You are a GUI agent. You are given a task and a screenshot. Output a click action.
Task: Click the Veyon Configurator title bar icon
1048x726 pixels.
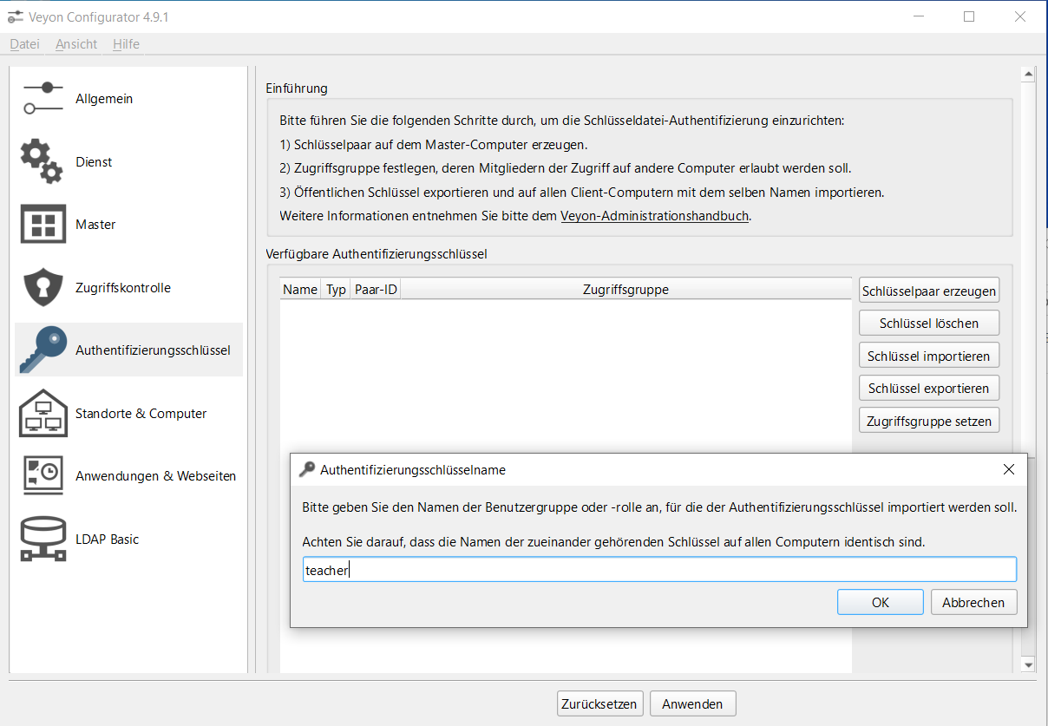(x=15, y=16)
